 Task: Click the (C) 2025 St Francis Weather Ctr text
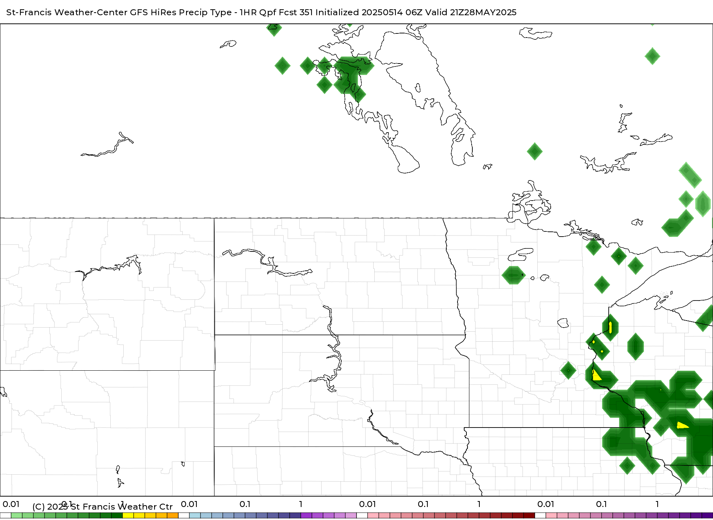point(102,507)
